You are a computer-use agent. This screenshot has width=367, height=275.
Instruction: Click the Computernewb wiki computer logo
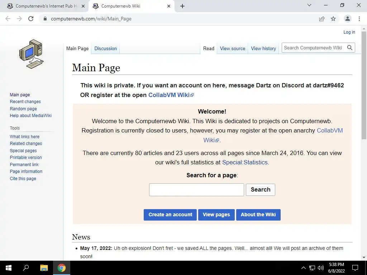(31, 54)
